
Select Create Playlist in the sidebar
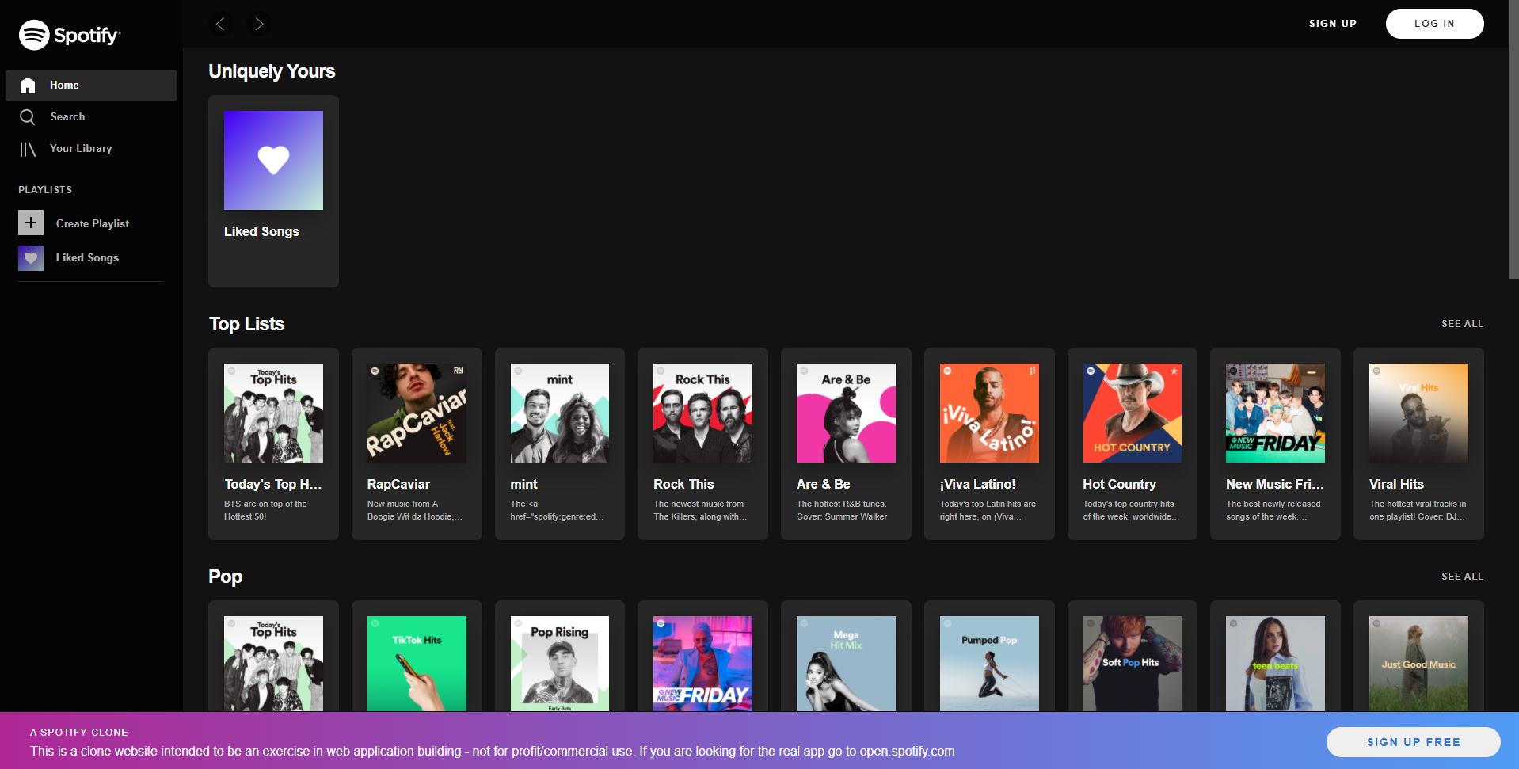coord(92,223)
